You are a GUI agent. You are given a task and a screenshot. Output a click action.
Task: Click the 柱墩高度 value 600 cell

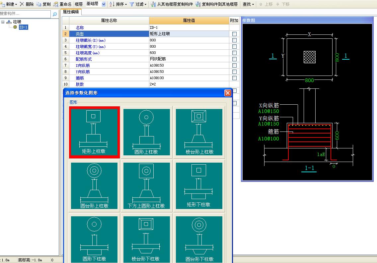coord(189,53)
